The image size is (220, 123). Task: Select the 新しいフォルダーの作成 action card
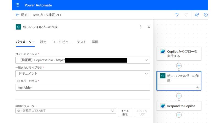click(179, 81)
